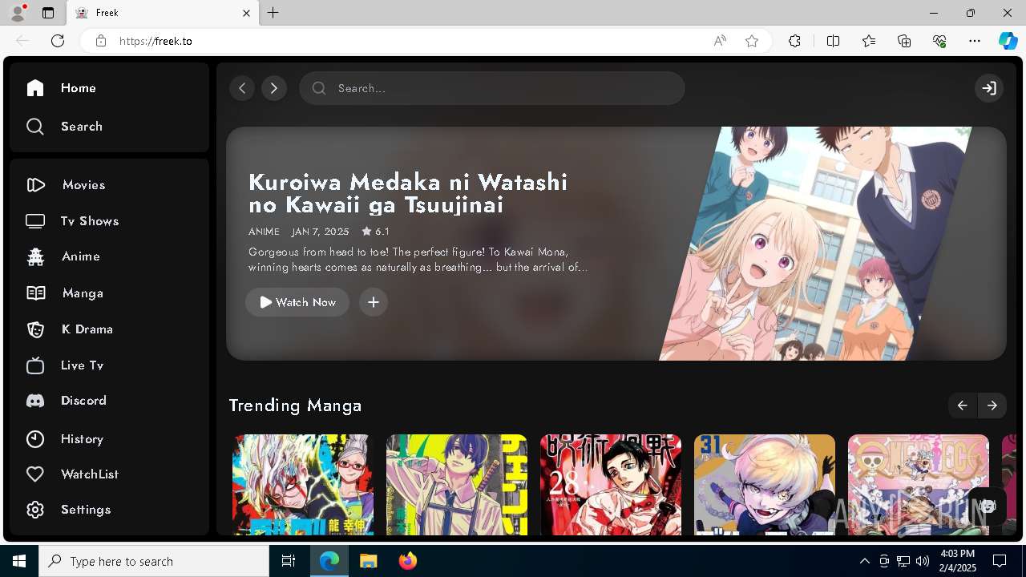This screenshot has width=1026, height=577.
Task: Open the Live Tv icon
Action: 35,365
